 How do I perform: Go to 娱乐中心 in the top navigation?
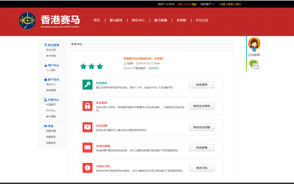point(138,20)
